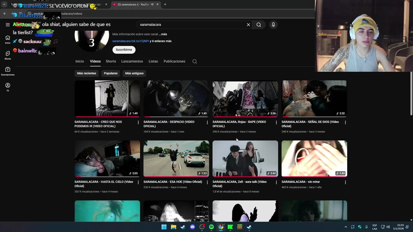
Task: Open Discord from the taskbar
Action: [192, 227]
